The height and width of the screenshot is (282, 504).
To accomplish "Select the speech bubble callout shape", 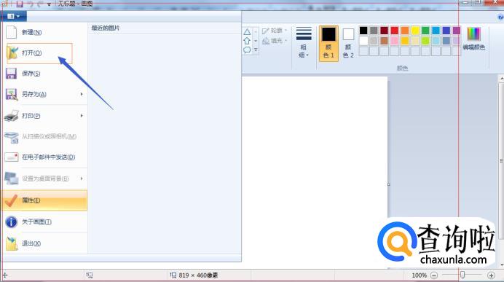I will click(247, 50).
